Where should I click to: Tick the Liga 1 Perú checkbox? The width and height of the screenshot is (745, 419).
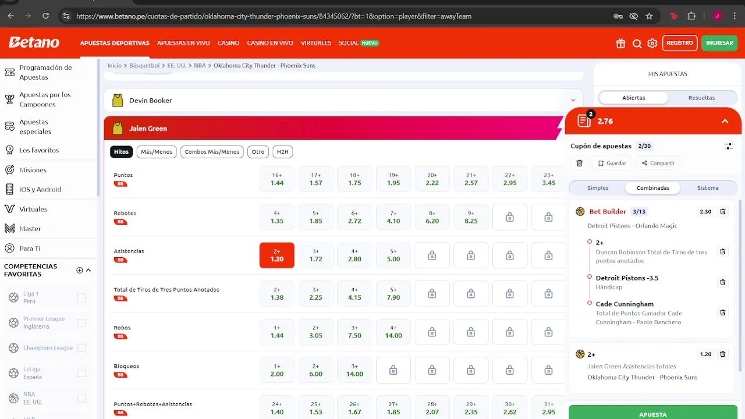coord(81,297)
